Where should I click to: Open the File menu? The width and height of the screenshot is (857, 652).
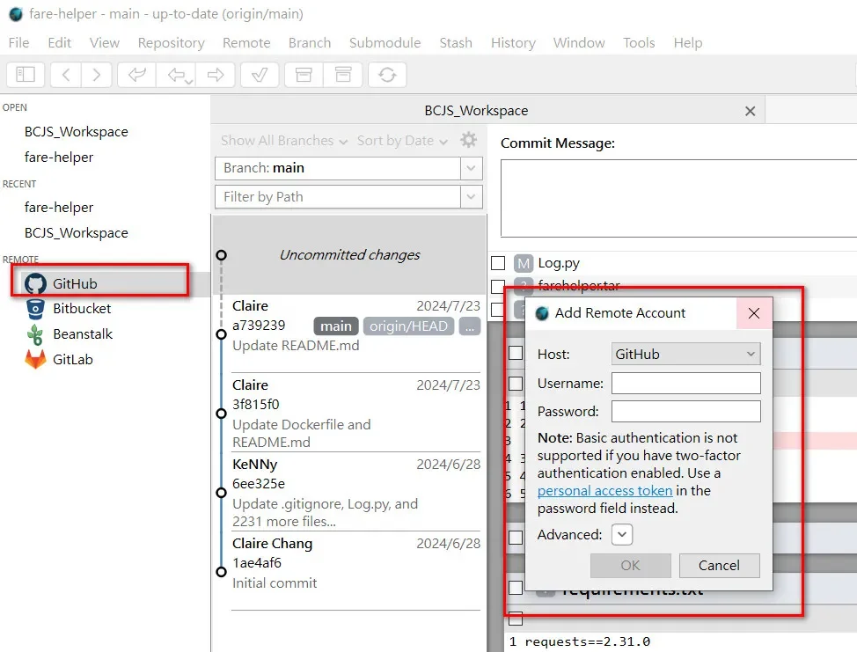click(x=18, y=42)
